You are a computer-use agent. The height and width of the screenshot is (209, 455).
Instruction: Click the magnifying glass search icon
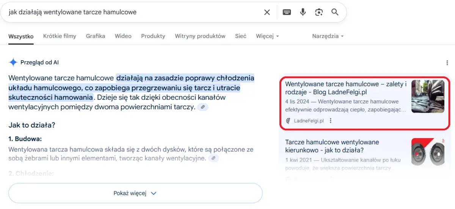pyautogui.click(x=335, y=12)
